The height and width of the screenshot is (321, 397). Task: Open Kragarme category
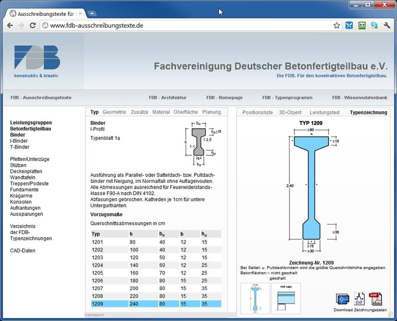tap(21, 196)
